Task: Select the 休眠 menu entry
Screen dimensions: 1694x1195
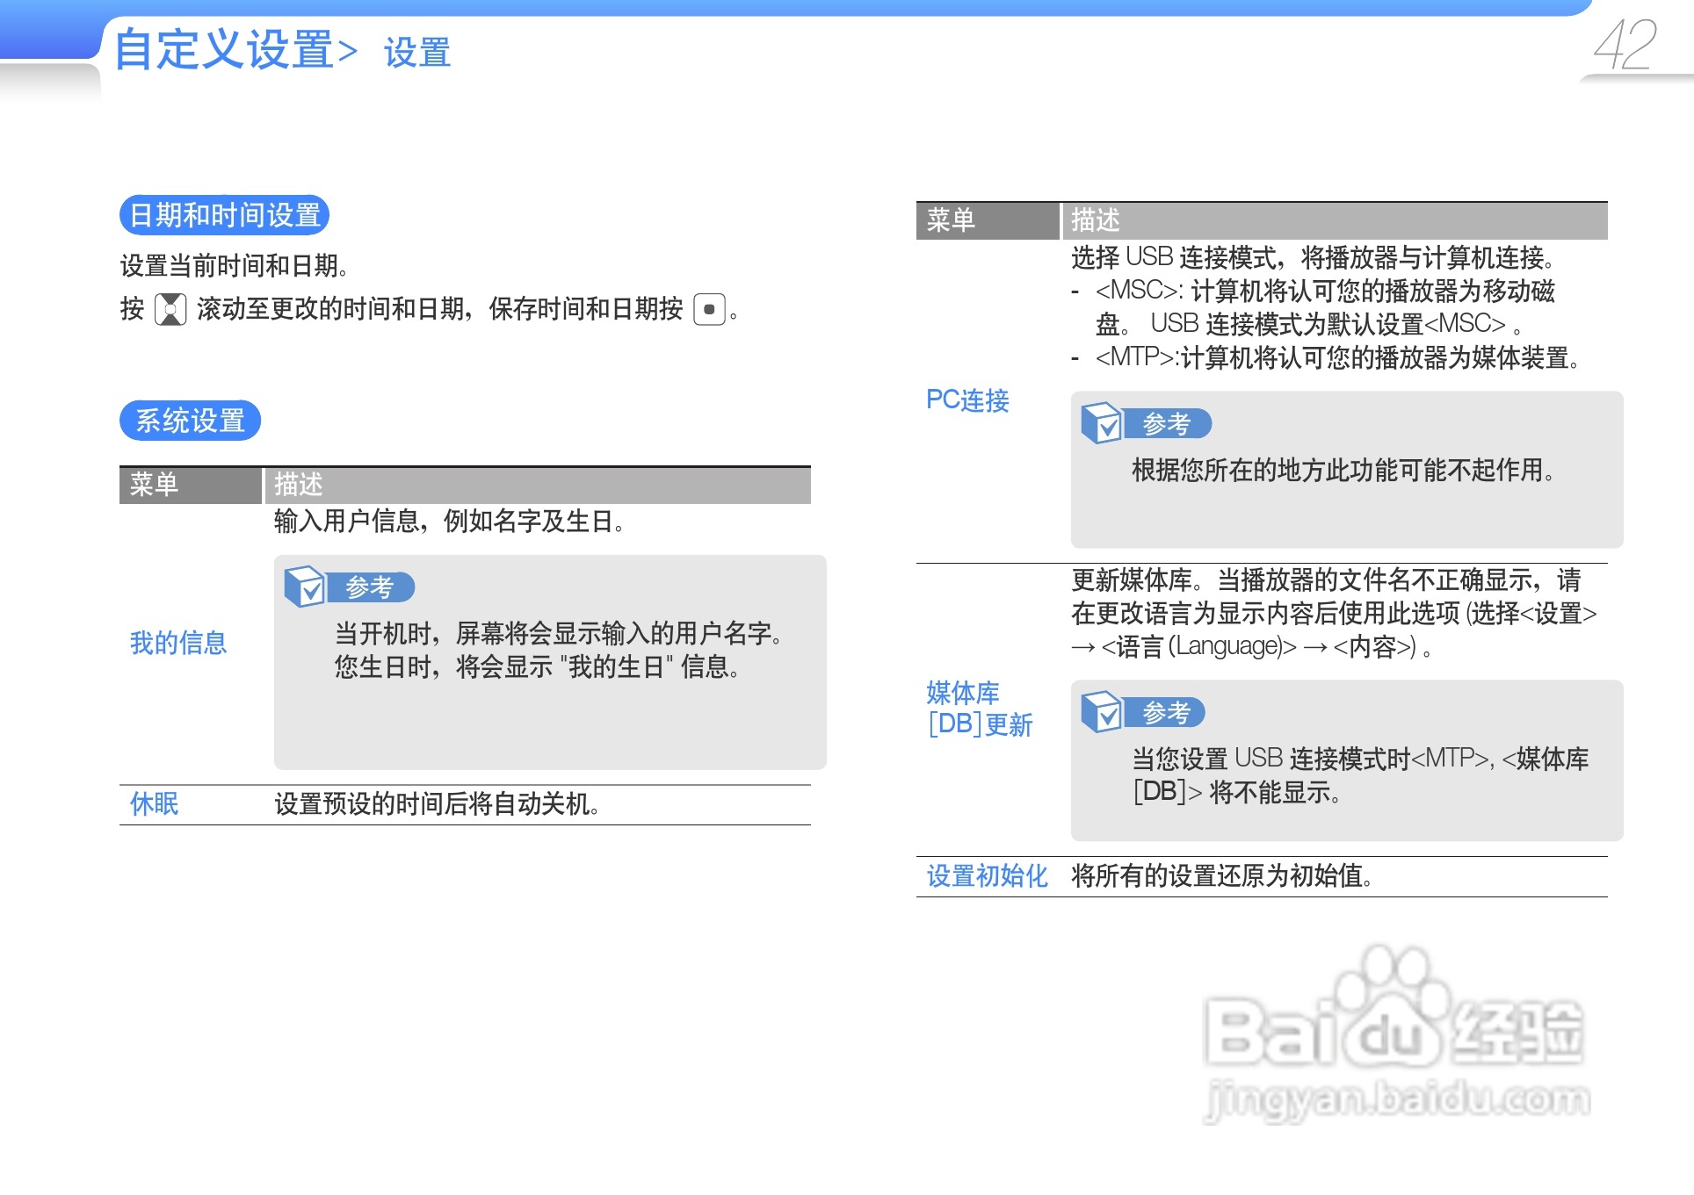Action: pyautogui.click(x=154, y=803)
